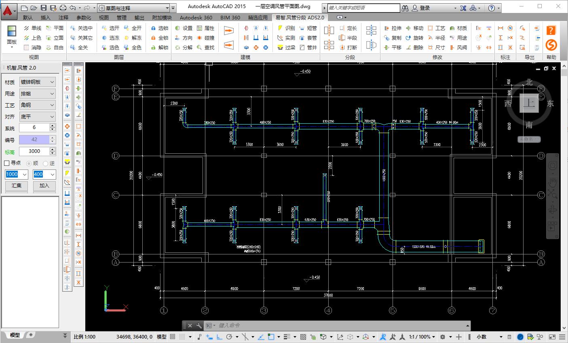Click the 拉伸 stretch tool
The height and width of the screenshot is (343, 568).
(x=392, y=28)
